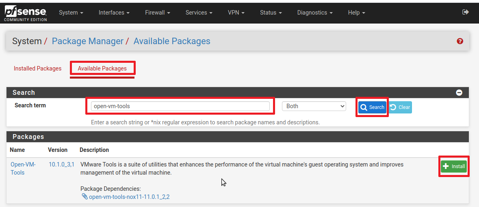
Task: Open the Both search scope dropdown
Action: pos(314,106)
